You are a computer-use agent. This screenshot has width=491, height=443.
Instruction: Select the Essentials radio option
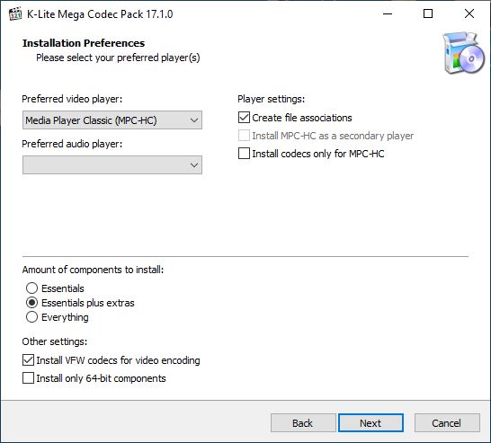click(x=32, y=288)
